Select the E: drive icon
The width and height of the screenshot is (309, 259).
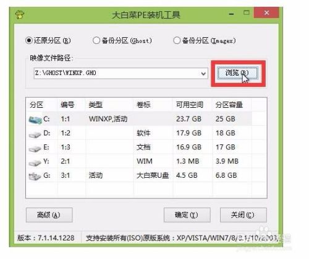click(35, 149)
